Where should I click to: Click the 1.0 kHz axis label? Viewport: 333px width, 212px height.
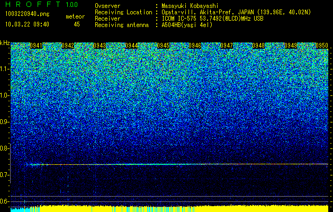(x=4, y=95)
